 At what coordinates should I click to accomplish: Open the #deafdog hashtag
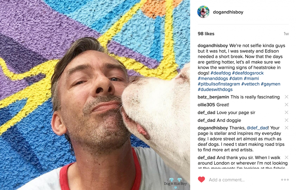click(x=221, y=73)
